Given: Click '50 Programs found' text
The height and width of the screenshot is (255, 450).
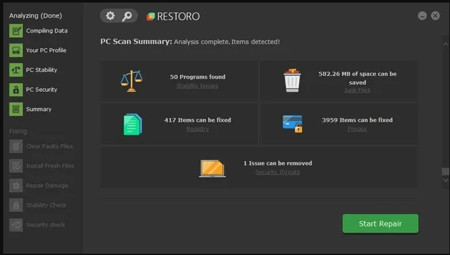Looking at the screenshot, I should [x=198, y=76].
